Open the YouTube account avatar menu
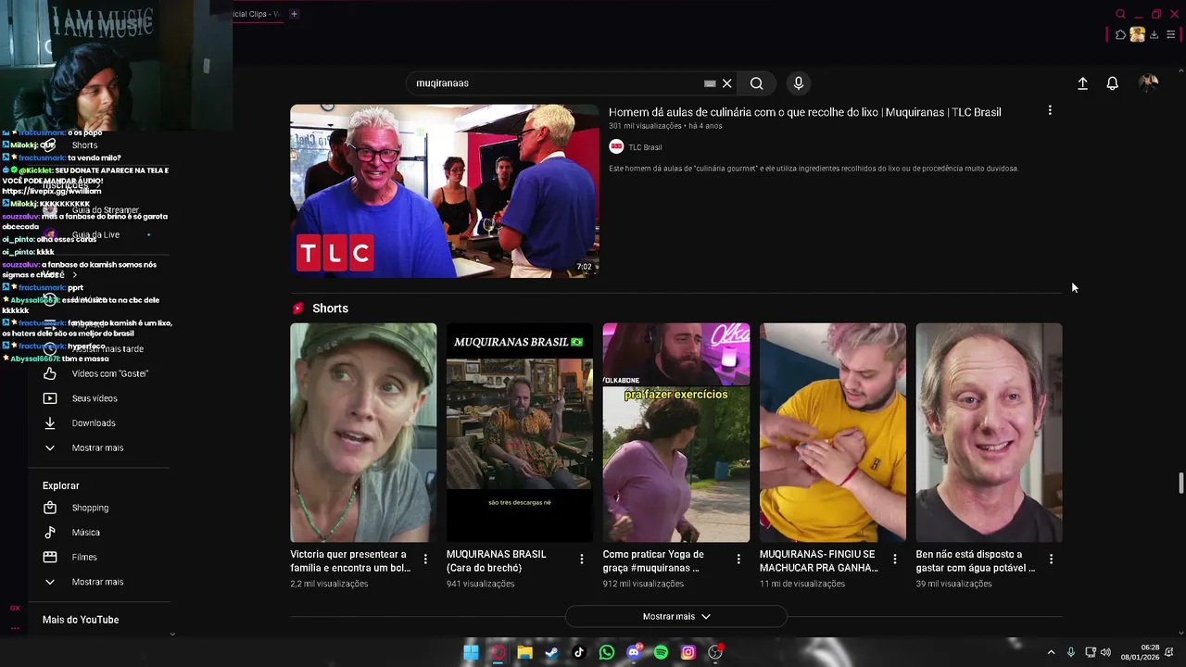 click(x=1149, y=83)
